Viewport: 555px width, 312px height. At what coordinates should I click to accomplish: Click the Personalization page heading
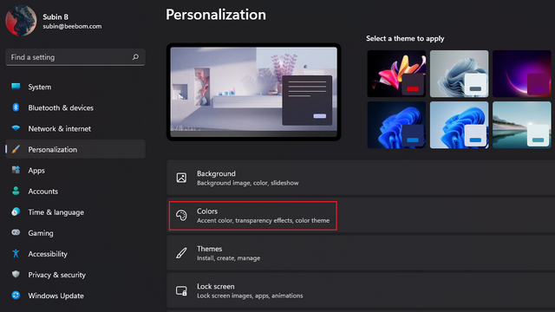point(216,15)
